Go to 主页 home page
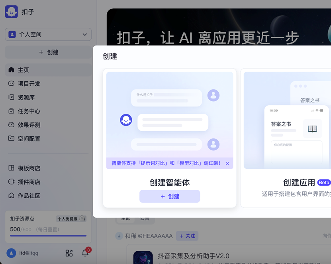The height and width of the screenshot is (264, 331). (24, 70)
